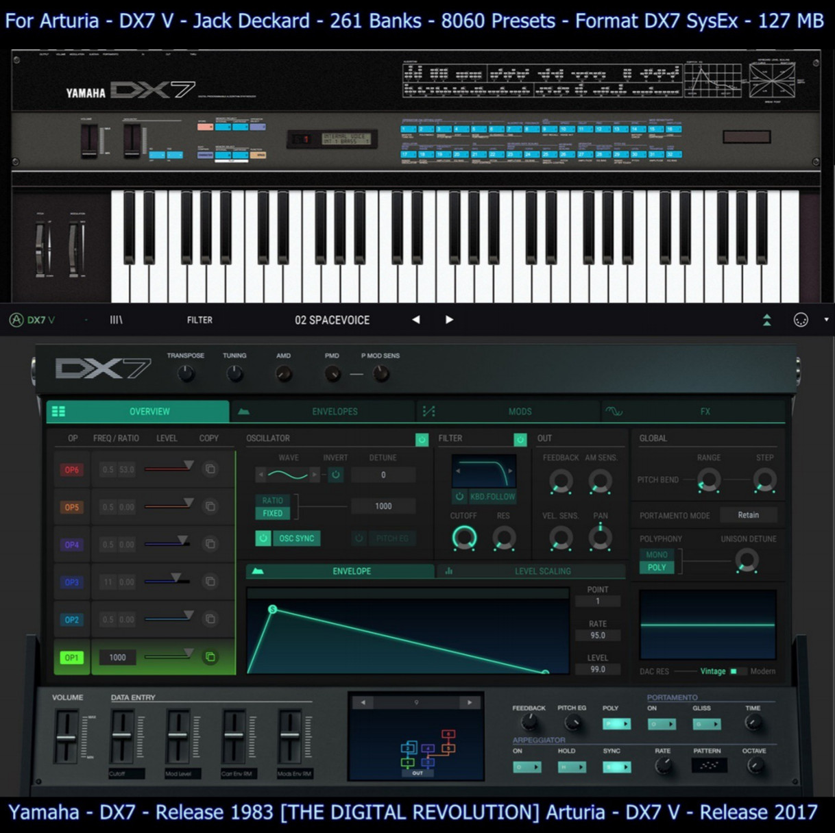Switch to the ENVELOPES tab

point(324,411)
